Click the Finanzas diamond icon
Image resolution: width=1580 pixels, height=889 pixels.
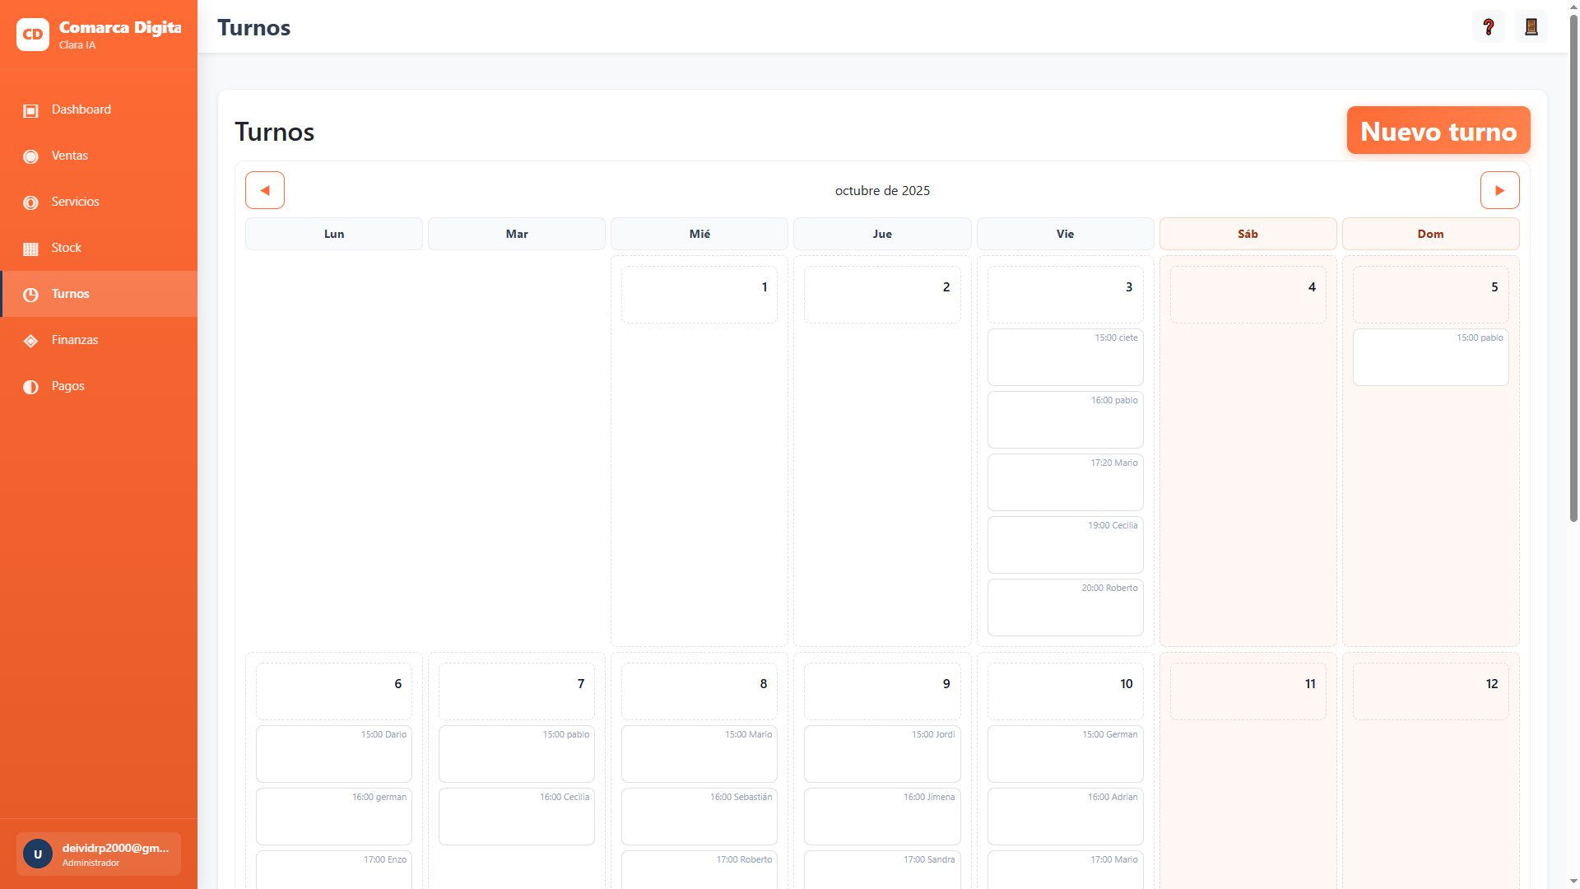click(30, 341)
